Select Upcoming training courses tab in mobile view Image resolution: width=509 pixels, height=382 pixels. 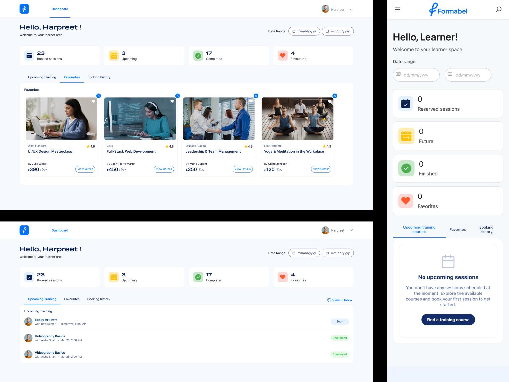click(x=419, y=230)
